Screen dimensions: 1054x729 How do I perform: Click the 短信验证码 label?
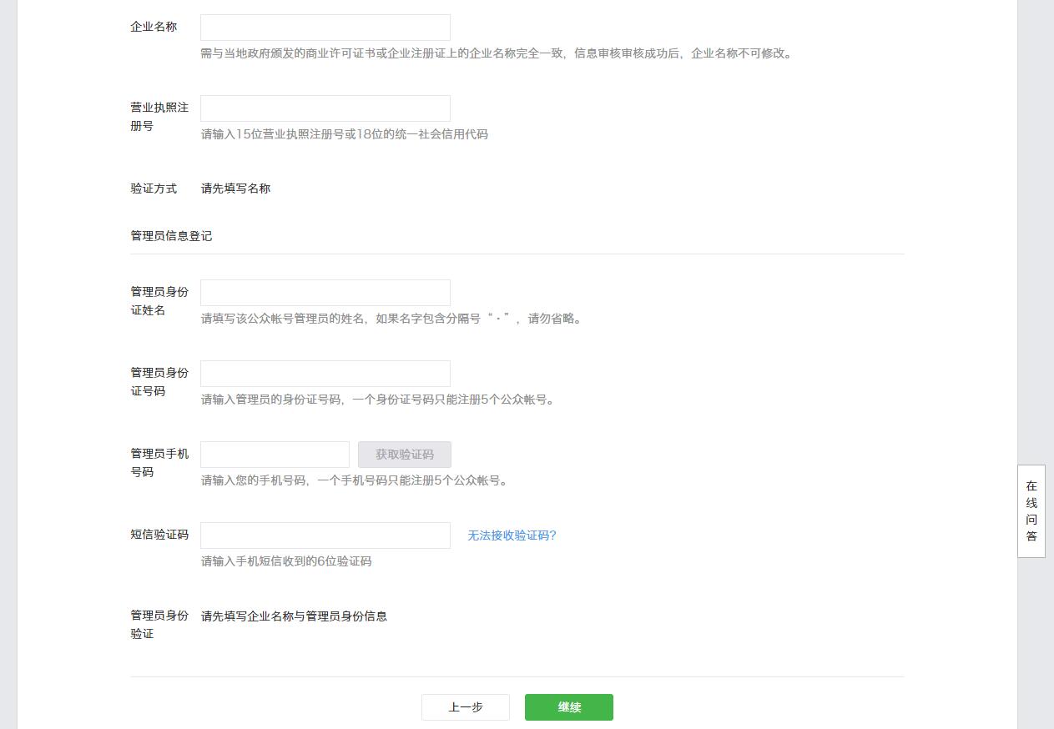[159, 535]
